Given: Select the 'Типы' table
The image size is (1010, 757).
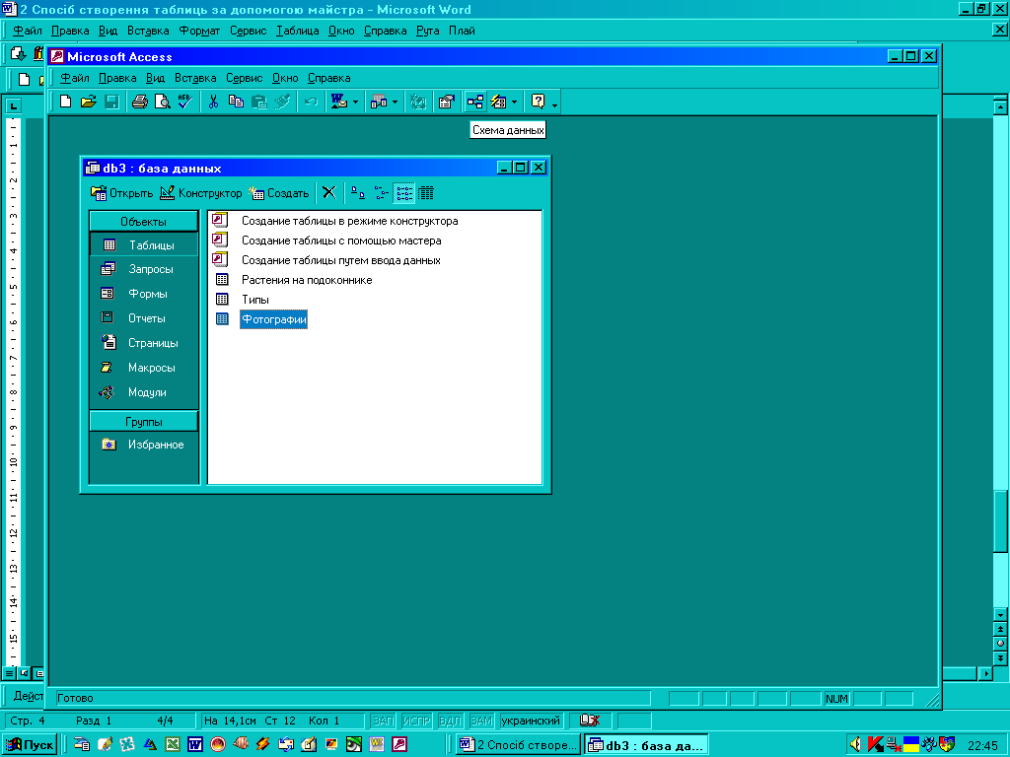Looking at the screenshot, I should (255, 300).
